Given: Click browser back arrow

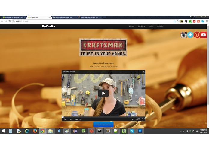Looking at the screenshot, I should [x=2, y=21].
